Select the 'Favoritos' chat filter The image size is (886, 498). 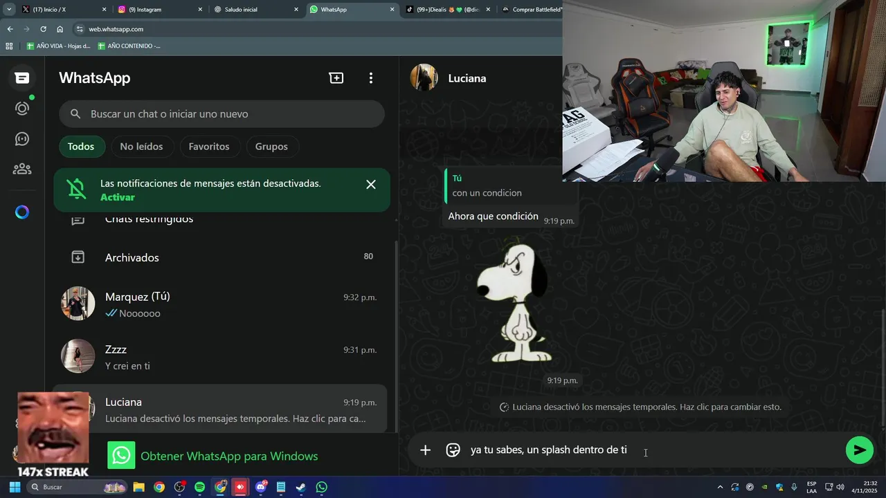(x=209, y=147)
